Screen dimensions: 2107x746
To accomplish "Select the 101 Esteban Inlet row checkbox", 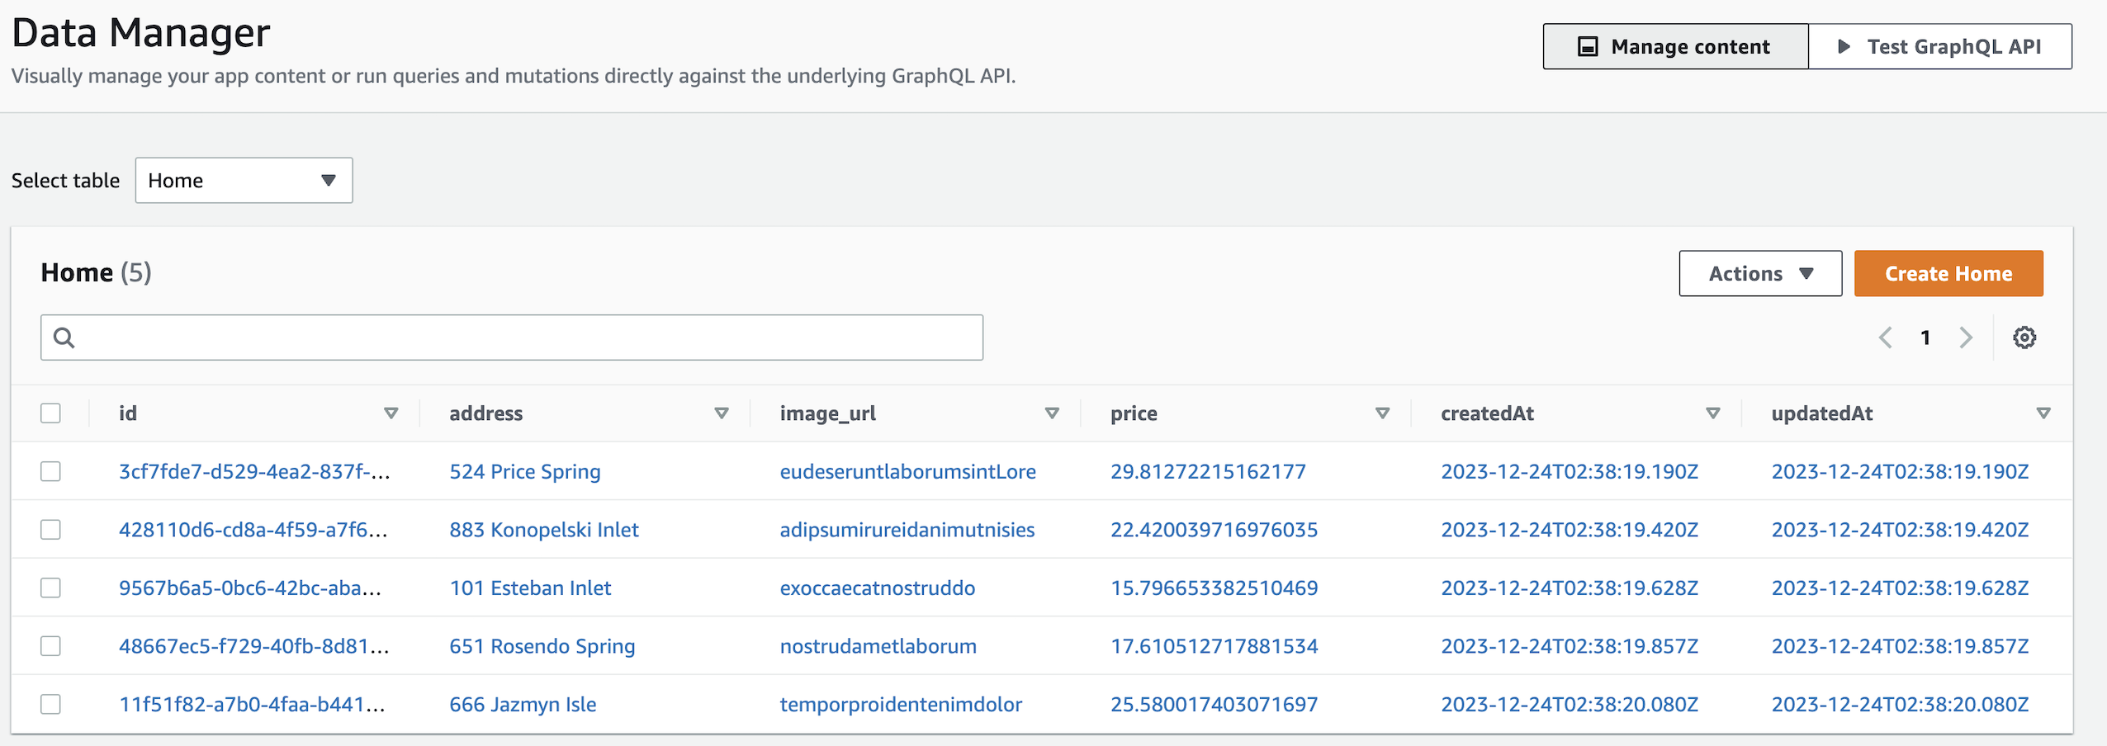I will [x=50, y=588].
